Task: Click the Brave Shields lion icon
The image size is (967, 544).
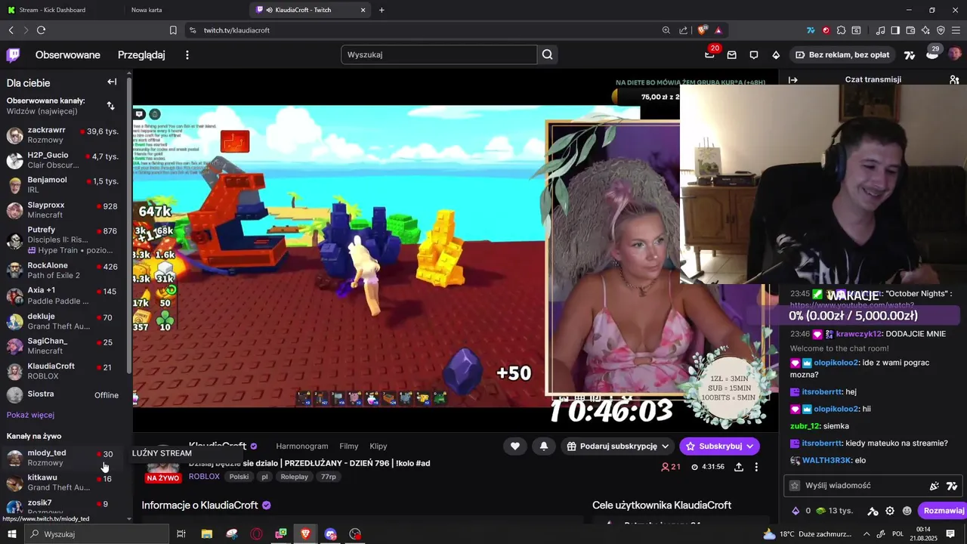Action: [702, 30]
